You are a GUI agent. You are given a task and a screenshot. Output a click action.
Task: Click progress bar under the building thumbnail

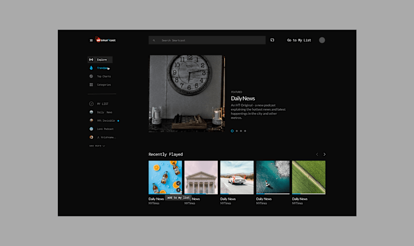pyautogui.click(x=201, y=194)
